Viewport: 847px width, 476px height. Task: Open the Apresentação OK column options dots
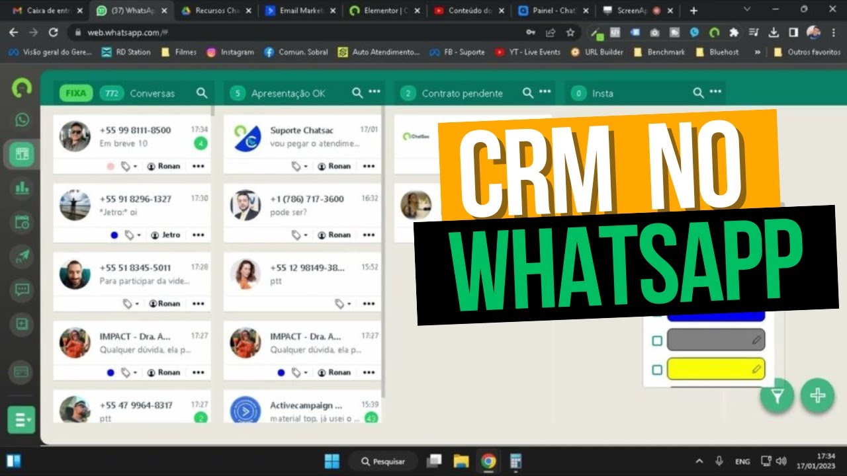point(375,92)
